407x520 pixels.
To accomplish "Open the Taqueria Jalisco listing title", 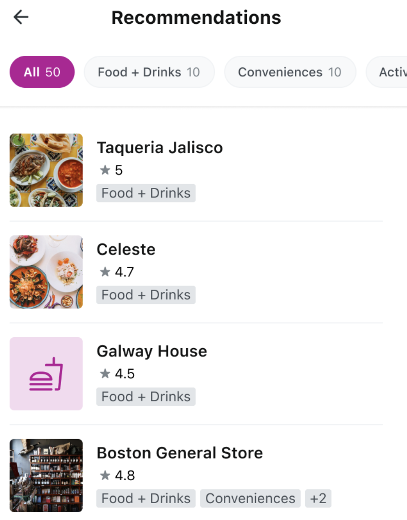I will pyautogui.click(x=160, y=148).
